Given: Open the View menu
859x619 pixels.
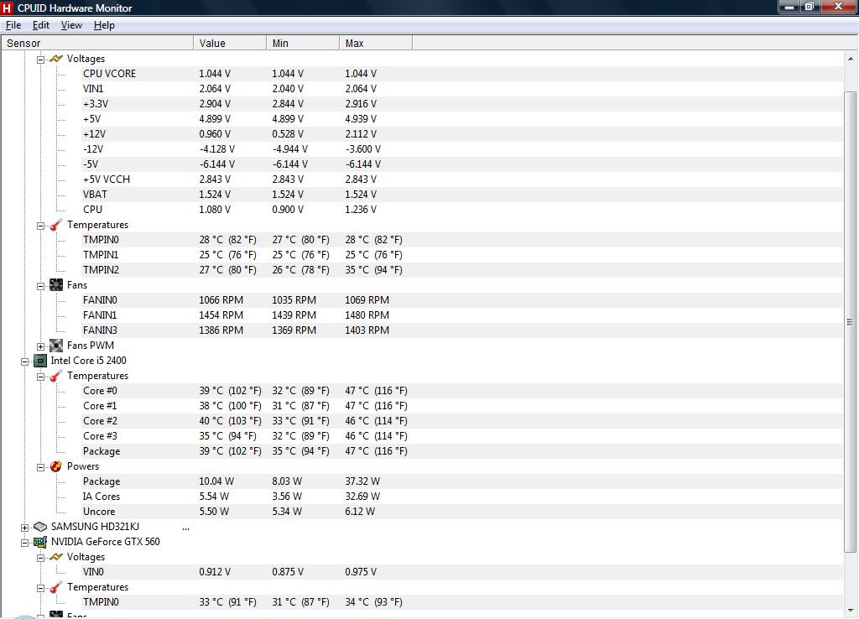Looking at the screenshot, I should pyautogui.click(x=71, y=25).
